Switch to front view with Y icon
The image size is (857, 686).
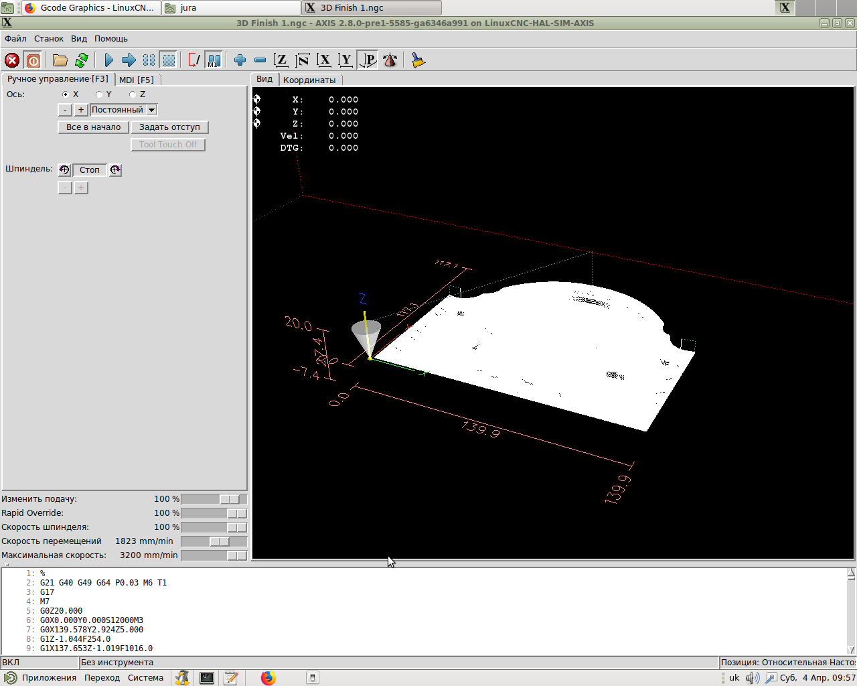pyautogui.click(x=345, y=60)
